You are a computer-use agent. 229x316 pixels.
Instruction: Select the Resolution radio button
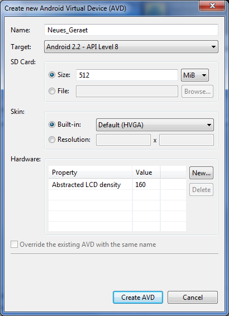(x=52, y=140)
